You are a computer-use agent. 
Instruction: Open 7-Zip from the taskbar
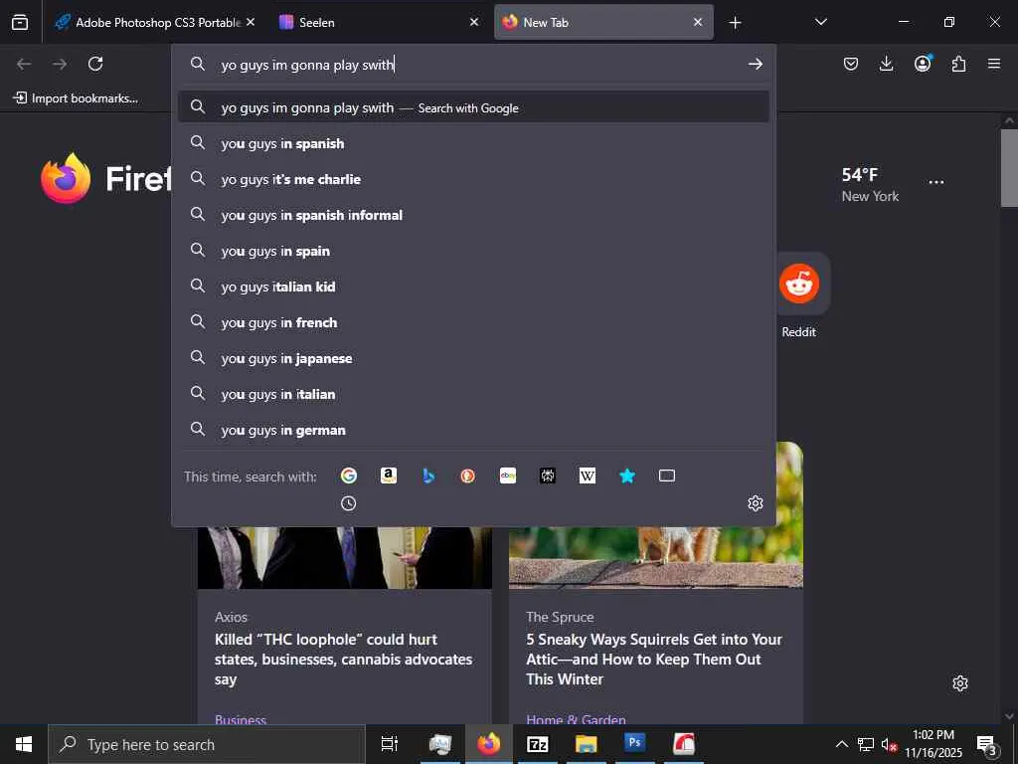538,744
